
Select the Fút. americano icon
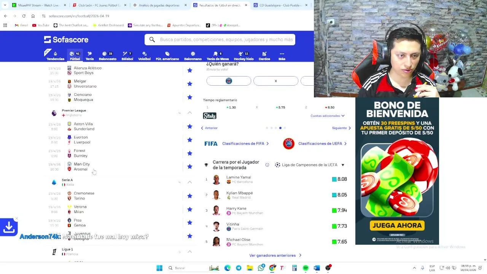click(167, 56)
